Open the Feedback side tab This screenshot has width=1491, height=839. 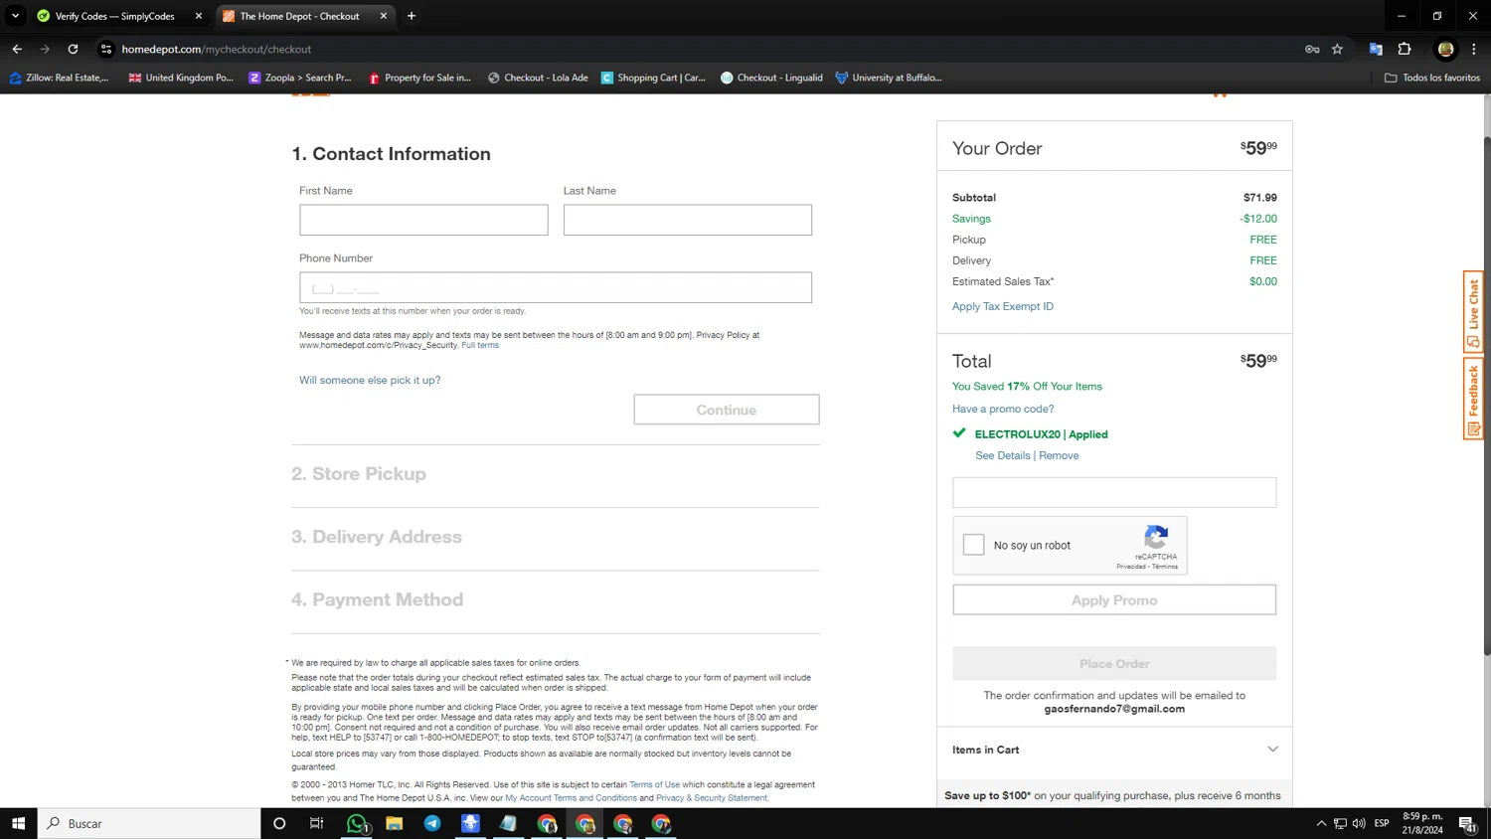point(1473,399)
